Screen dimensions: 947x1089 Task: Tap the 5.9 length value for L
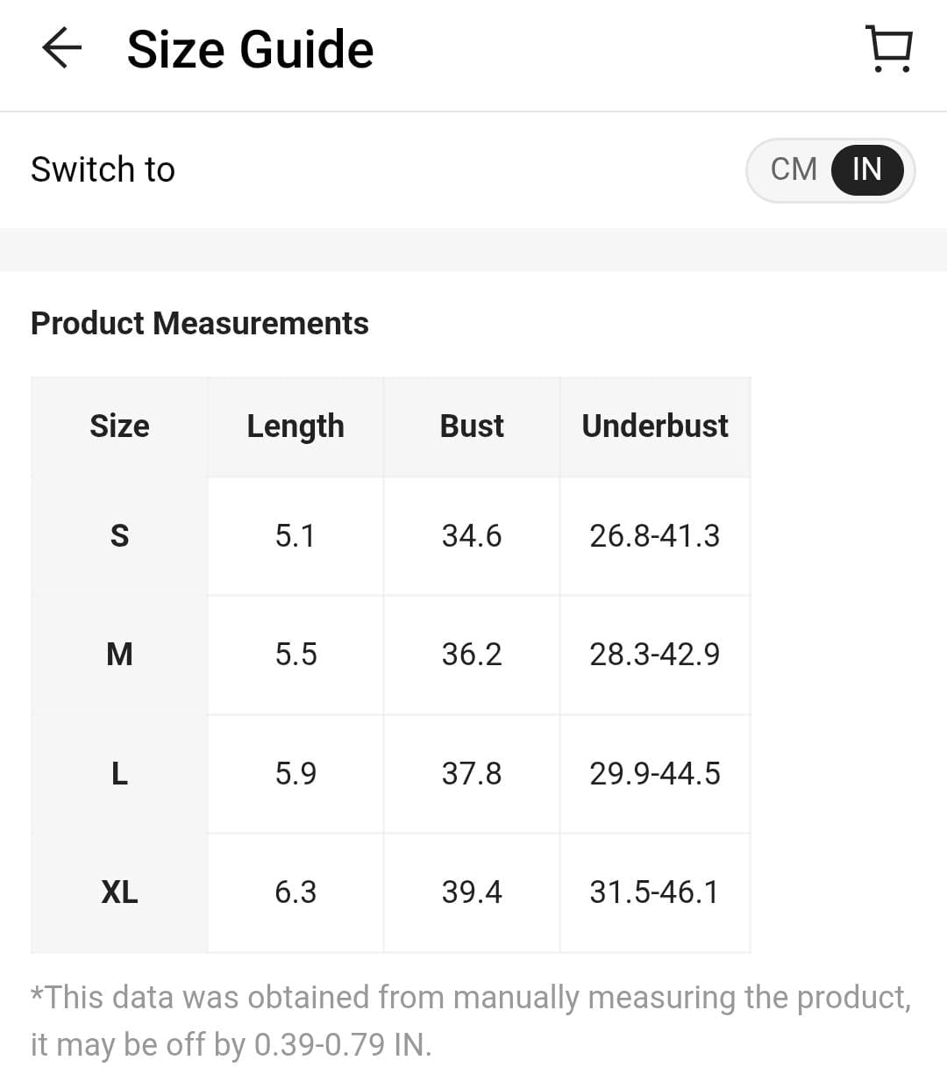tap(295, 774)
